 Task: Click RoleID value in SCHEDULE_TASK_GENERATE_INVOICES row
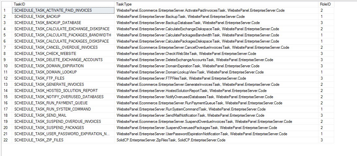click(x=326, y=84)
